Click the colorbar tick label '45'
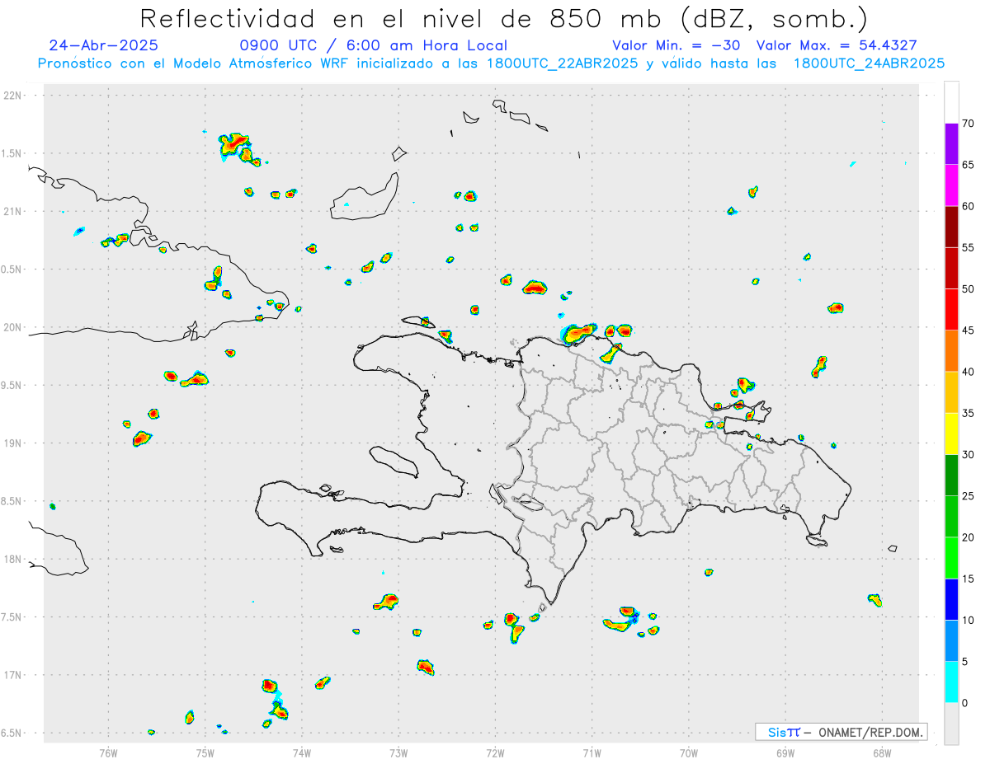Image resolution: width=990 pixels, height=764 pixels. tap(968, 330)
